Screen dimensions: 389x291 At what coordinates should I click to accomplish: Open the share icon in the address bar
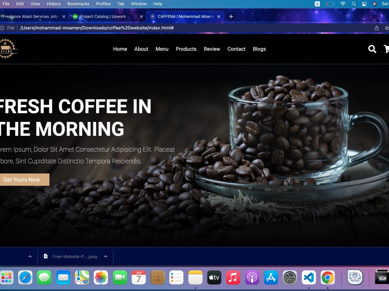pos(377,28)
